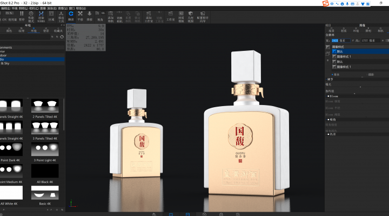The width and height of the screenshot is (389, 216).
Task: Collapse the Adjustments (调节) section
Action: pos(326,80)
